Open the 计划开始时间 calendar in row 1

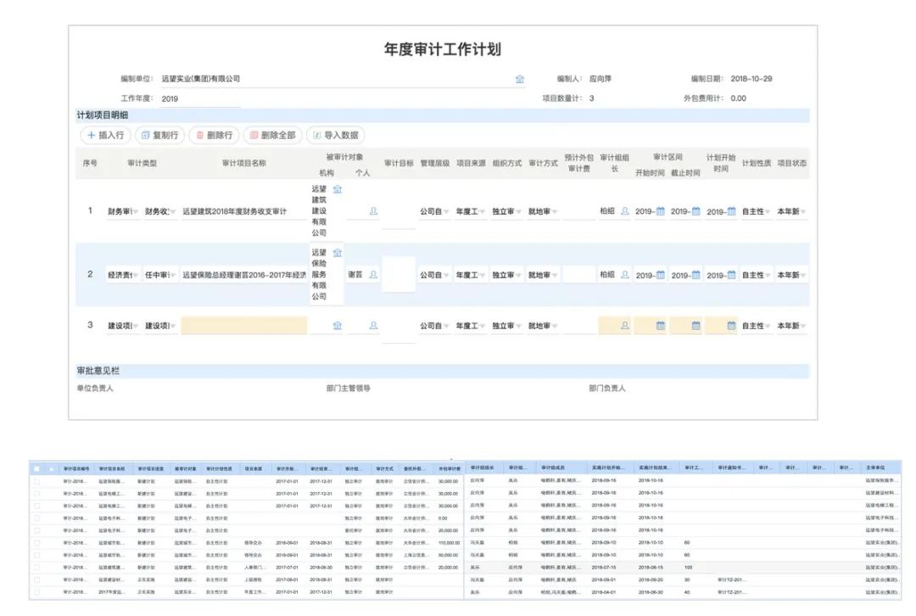pos(731,211)
